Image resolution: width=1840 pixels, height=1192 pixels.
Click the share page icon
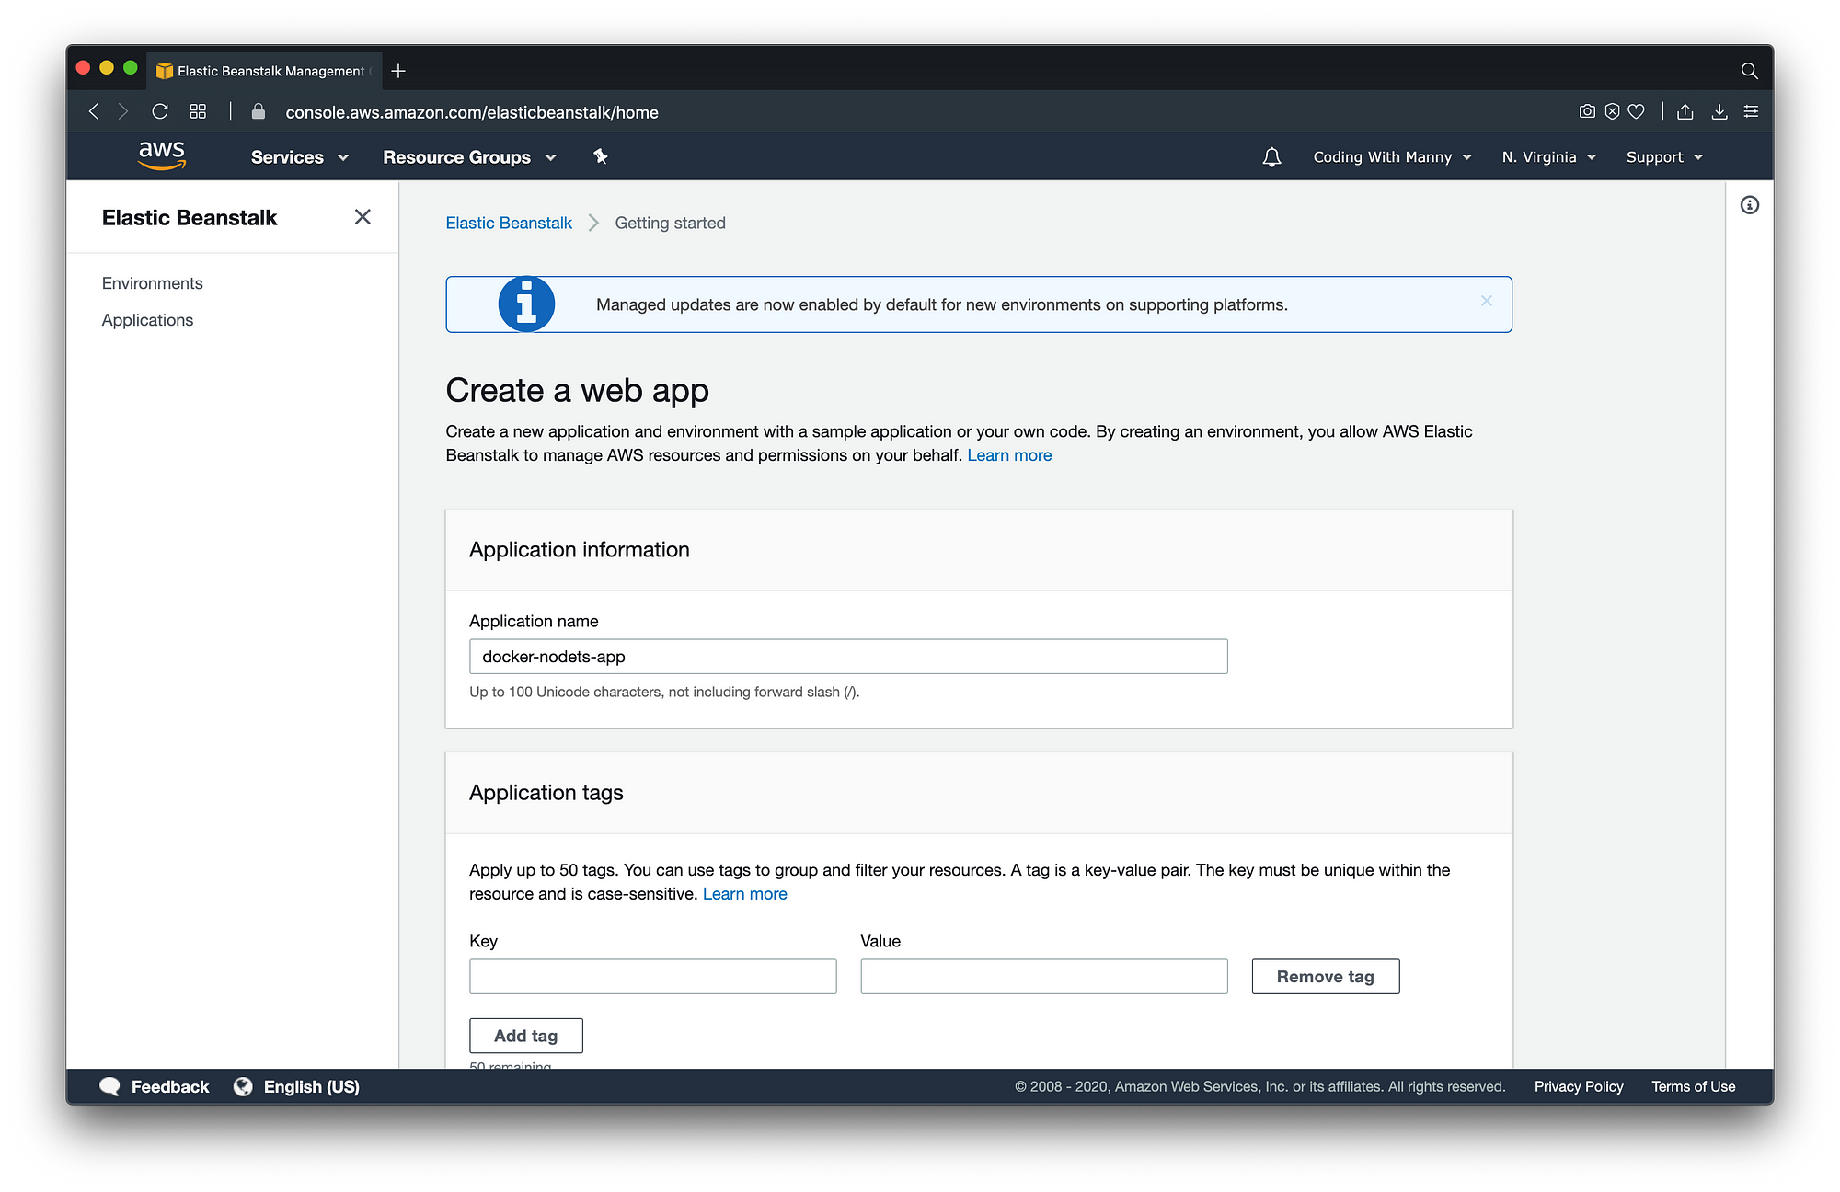[1685, 111]
